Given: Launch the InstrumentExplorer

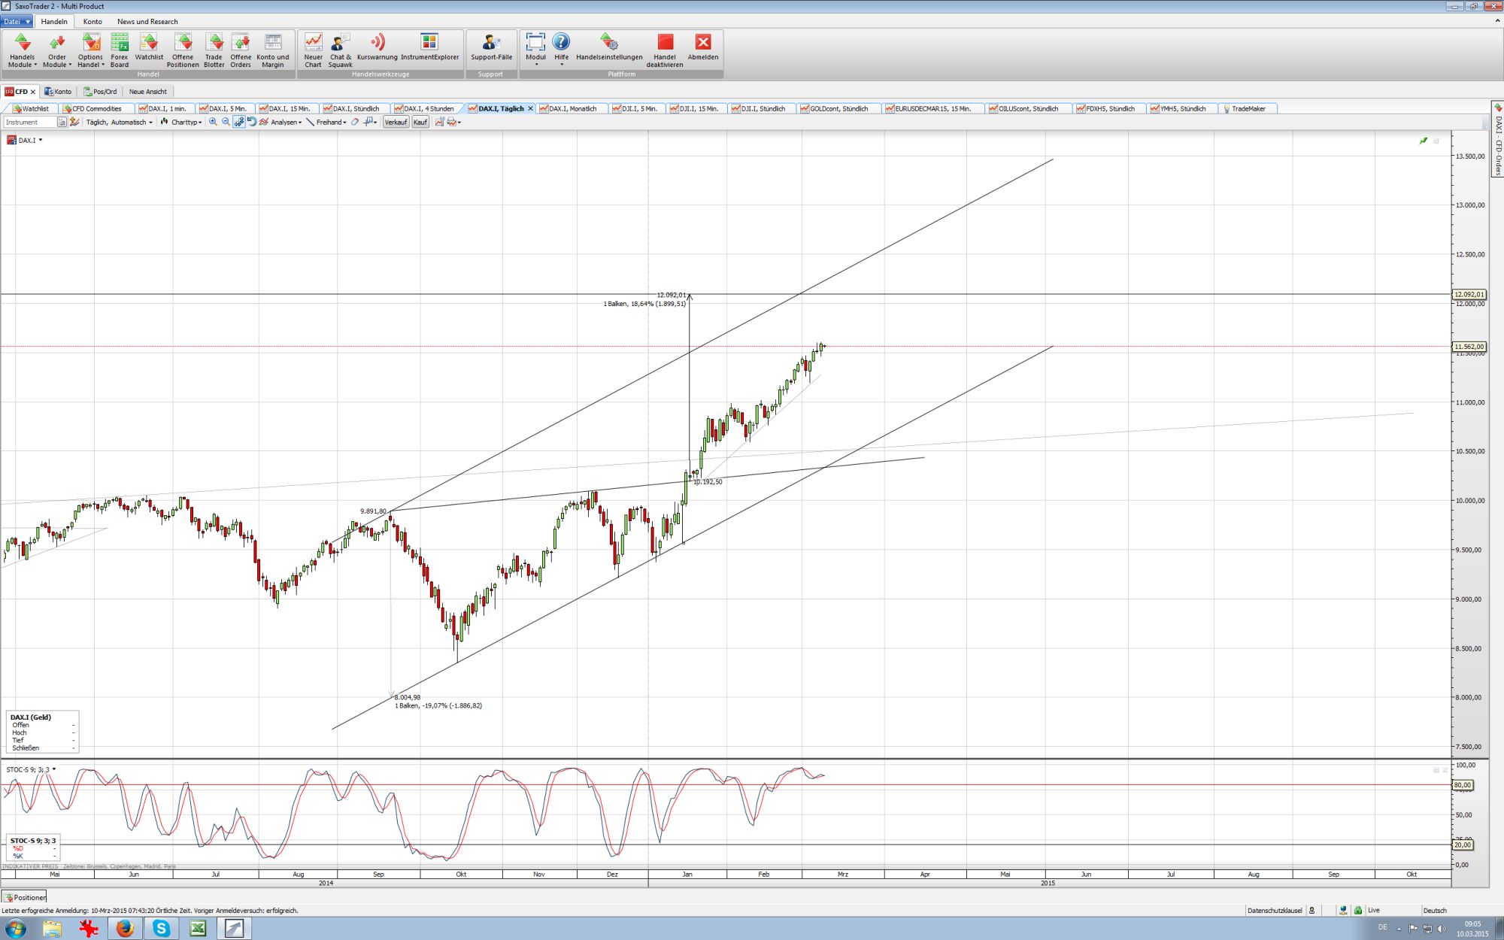Looking at the screenshot, I should tap(429, 49).
